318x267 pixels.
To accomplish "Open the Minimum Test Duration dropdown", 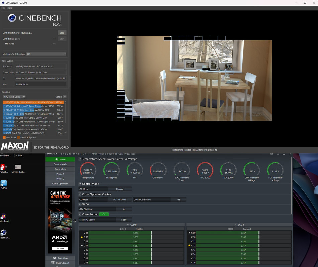I will pos(46,54).
